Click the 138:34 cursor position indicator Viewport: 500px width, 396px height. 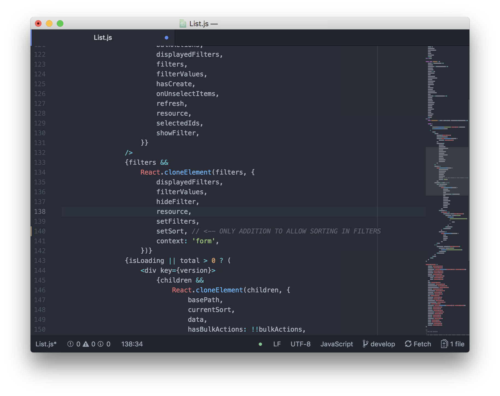tap(132, 344)
